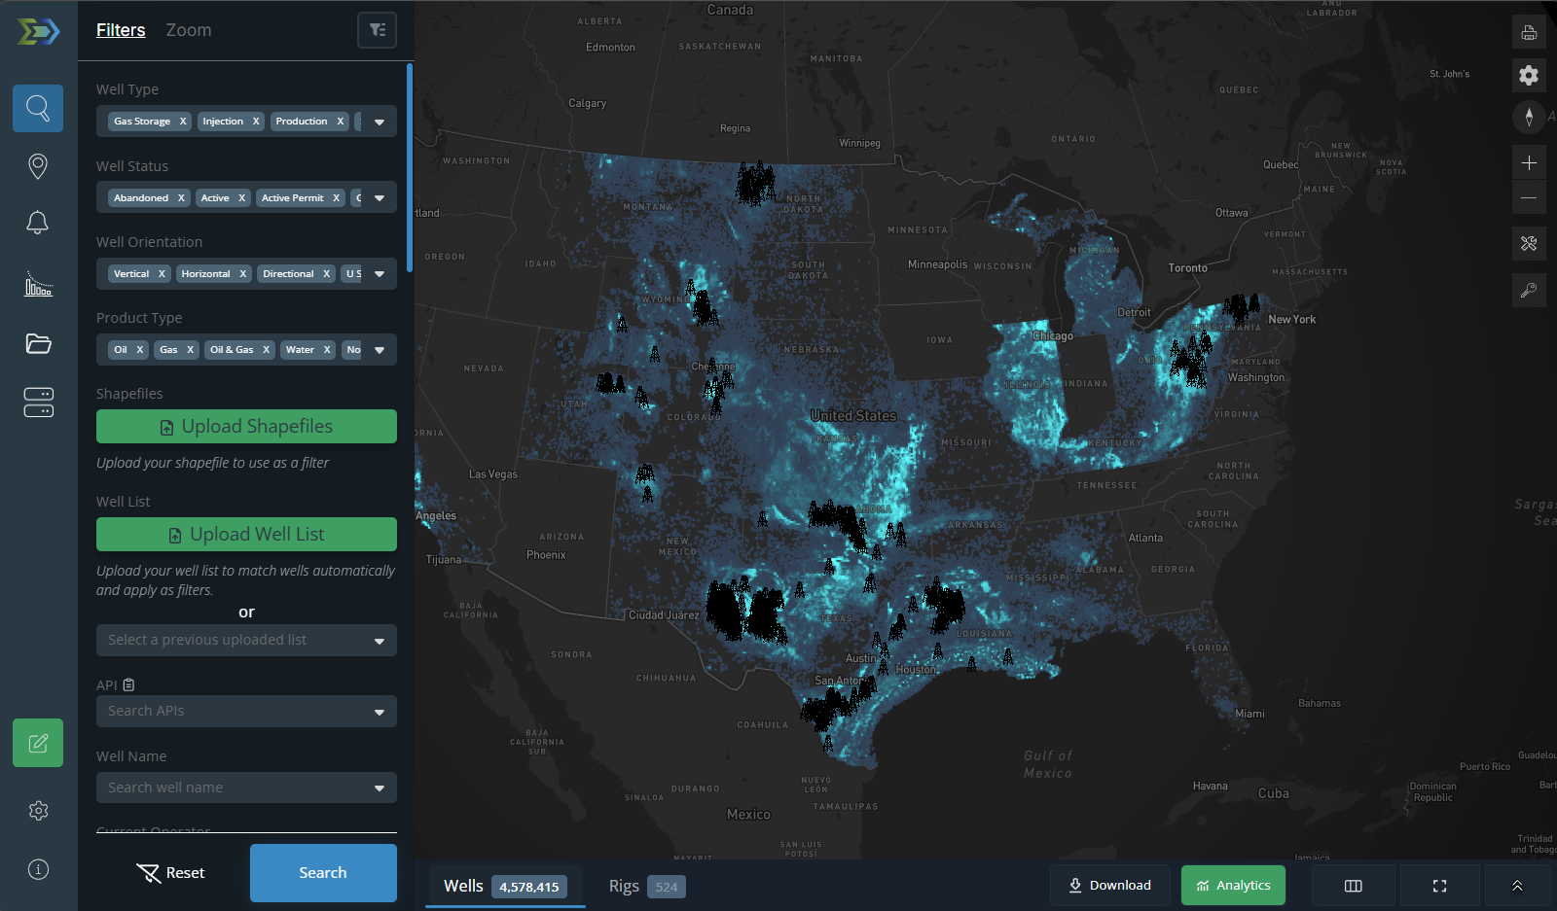
Task: Open the Search APIs dropdown
Action: (x=246, y=711)
